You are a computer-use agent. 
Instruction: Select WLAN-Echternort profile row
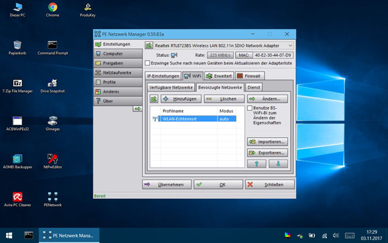click(197, 119)
